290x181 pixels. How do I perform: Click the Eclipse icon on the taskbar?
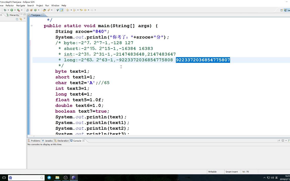(74, 178)
